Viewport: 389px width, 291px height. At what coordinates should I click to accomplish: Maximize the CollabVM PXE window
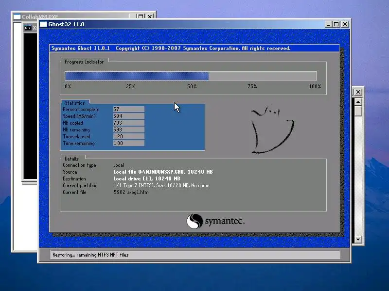[x=141, y=16]
